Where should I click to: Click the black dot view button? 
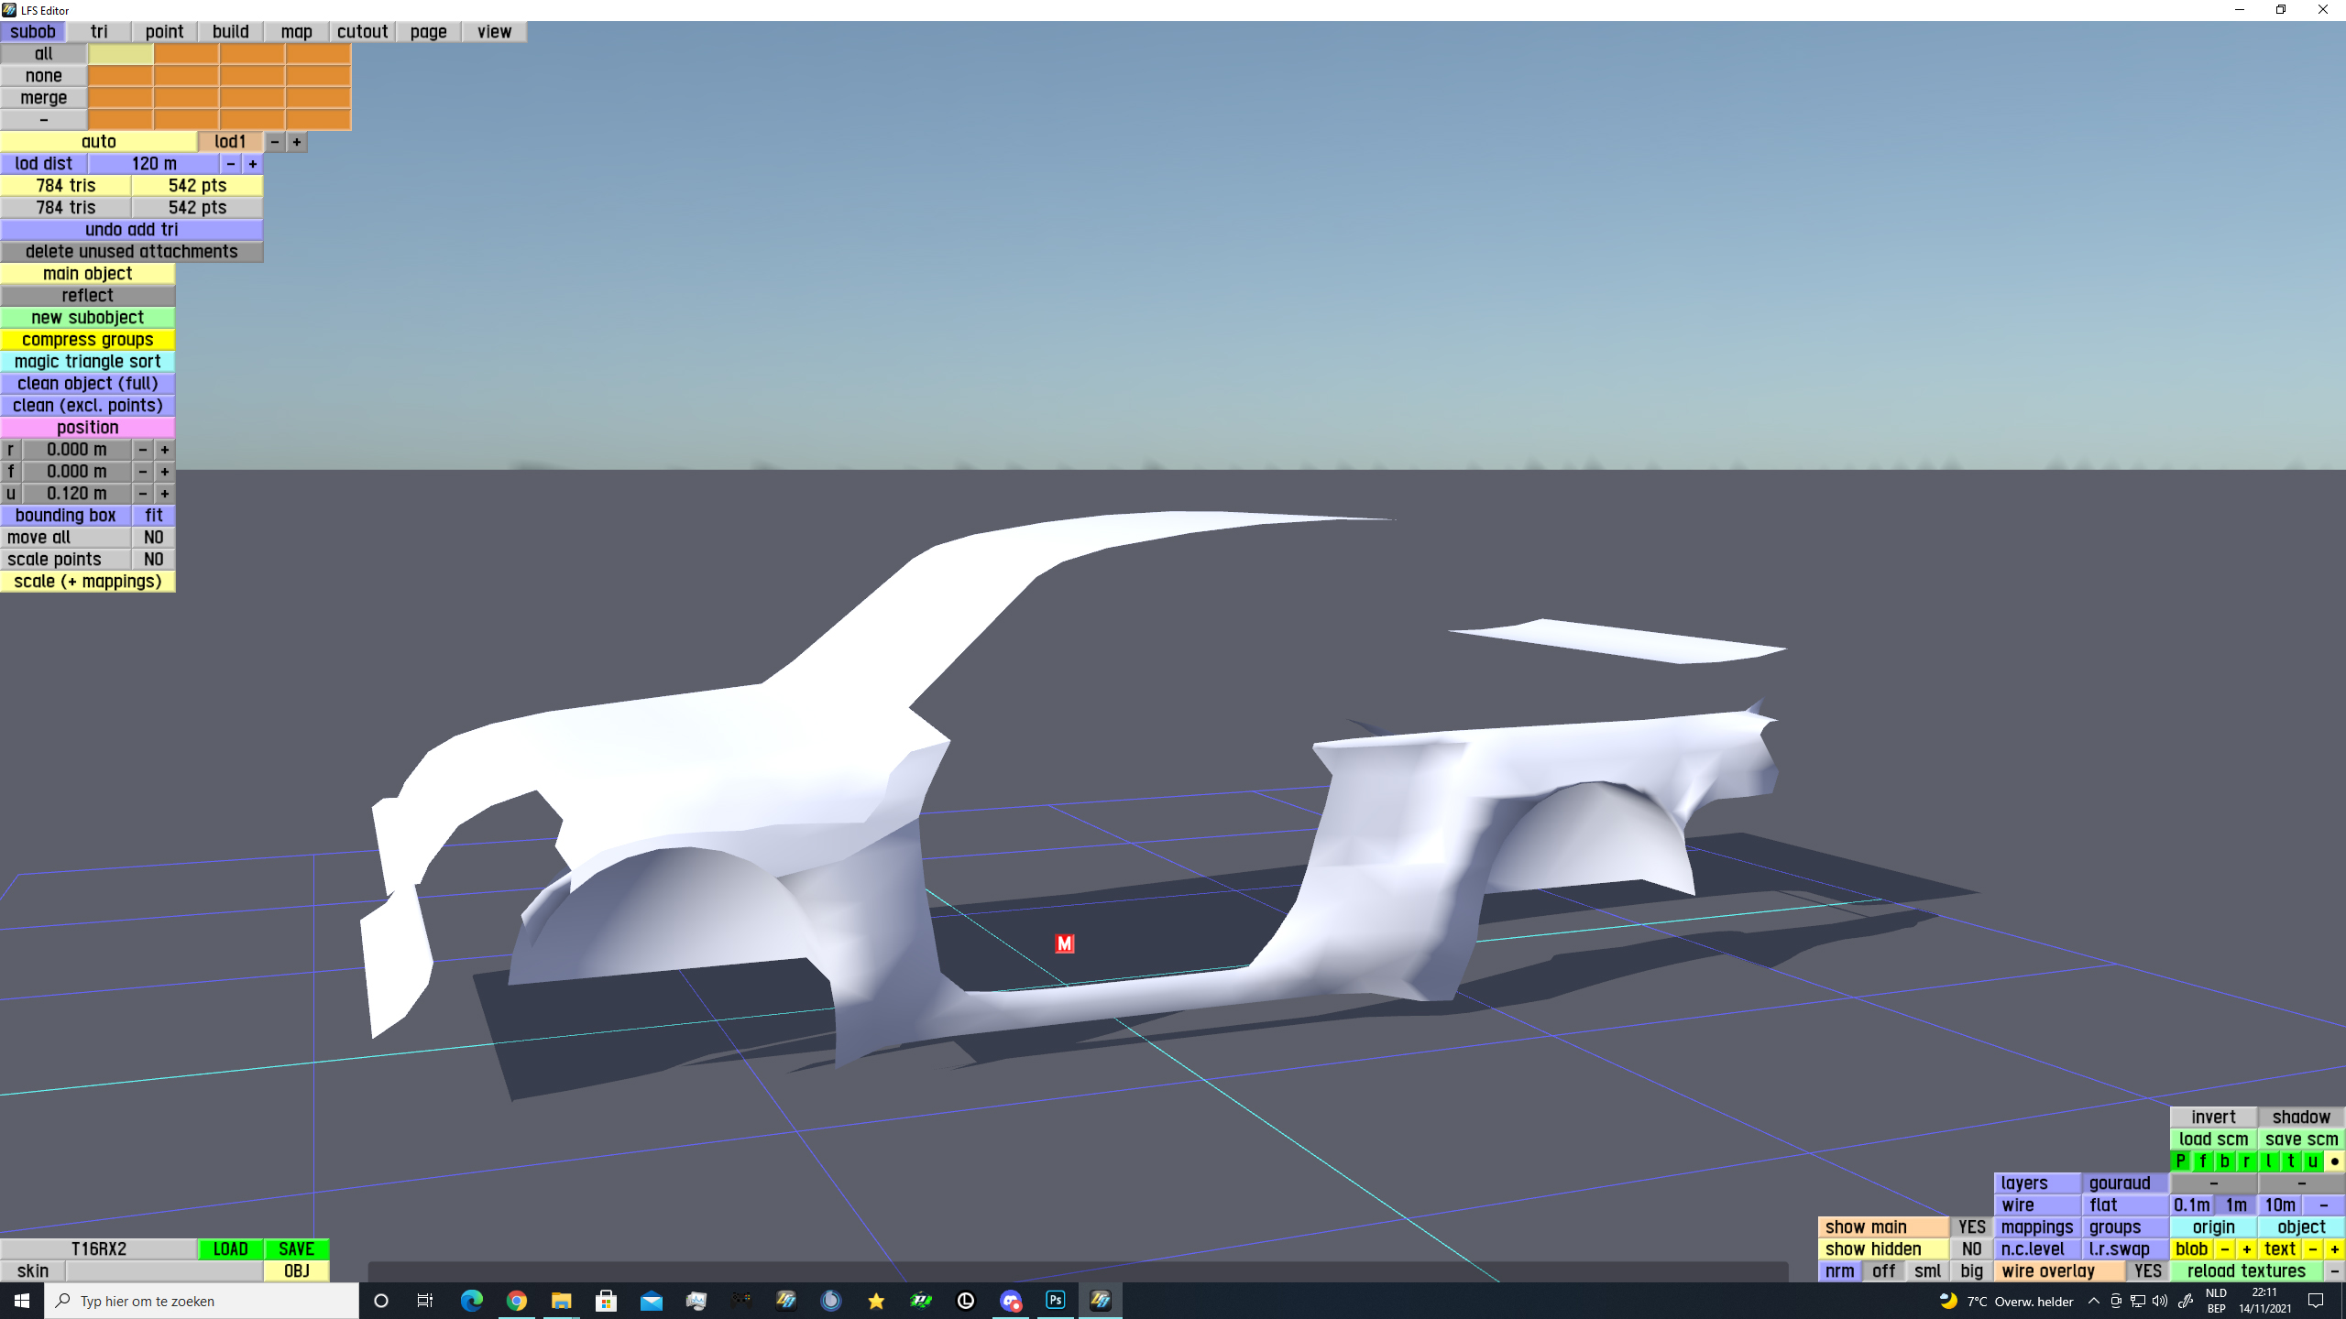click(x=2334, y=1161)
